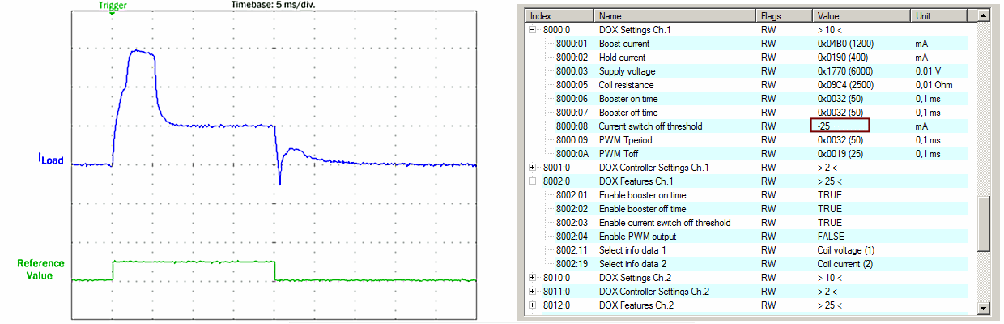Click the 0x09C4 (2500) value cell
This screenshot has width=1004, height=324.
pos(845,85)
